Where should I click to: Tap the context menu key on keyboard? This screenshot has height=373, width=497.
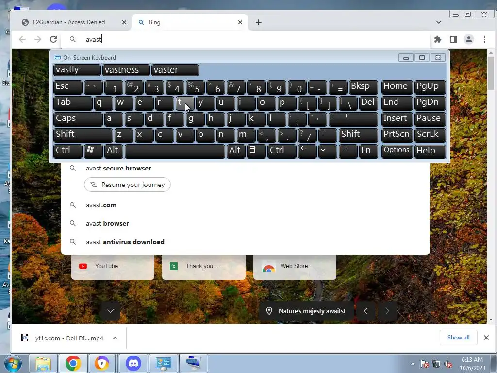[x=256, y=152]
